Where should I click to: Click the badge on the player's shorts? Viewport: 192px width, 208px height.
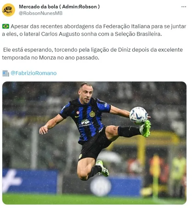pos(80,156)
